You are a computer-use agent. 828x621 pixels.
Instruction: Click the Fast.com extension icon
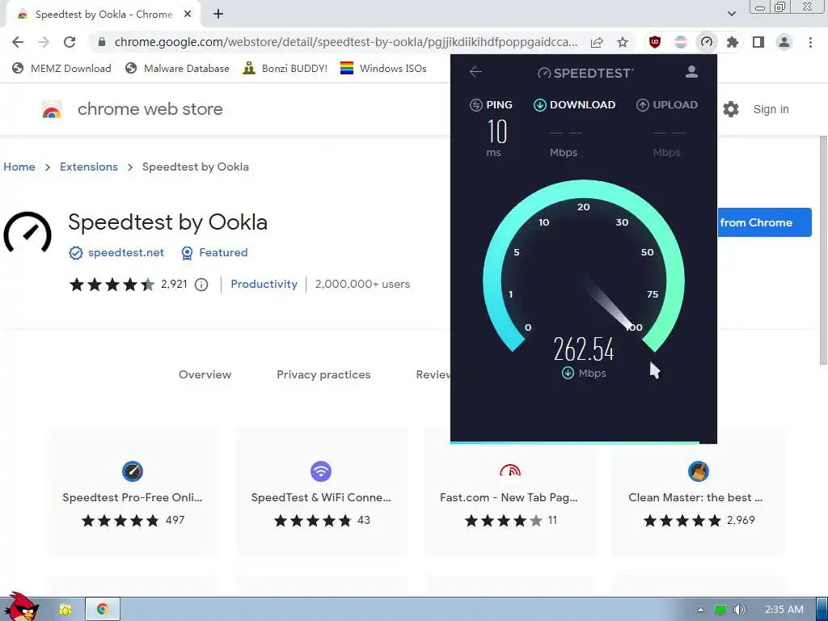tap(510, 470)
